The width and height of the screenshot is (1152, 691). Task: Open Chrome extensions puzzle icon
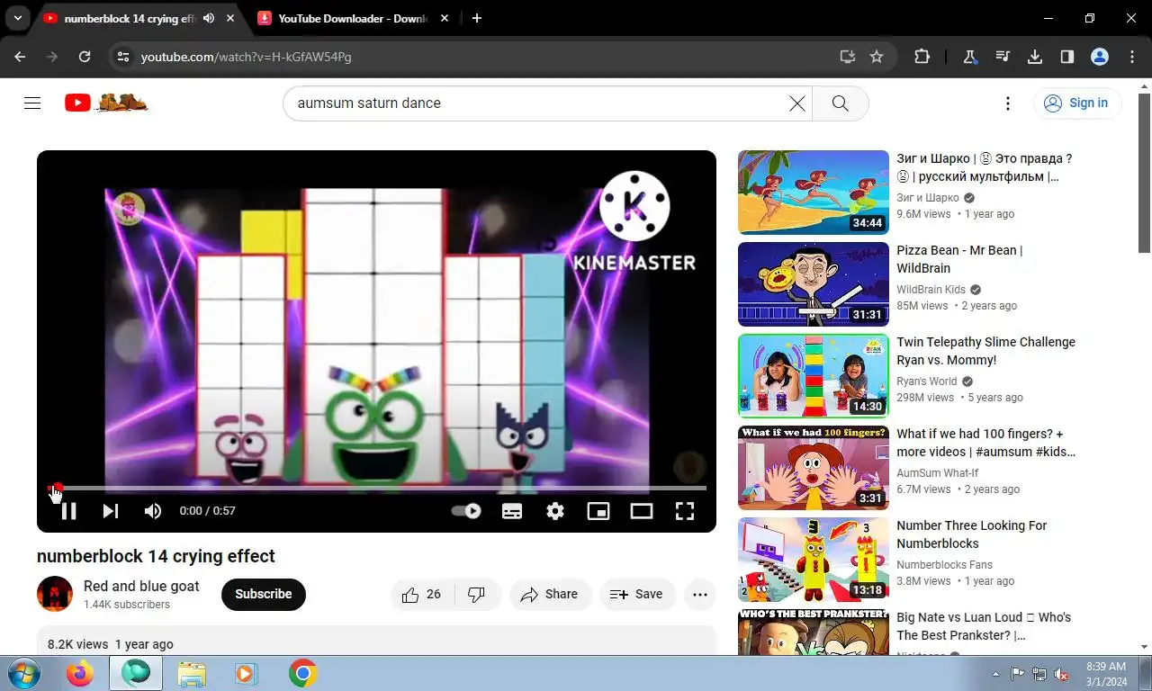click(x=922, y=57)
